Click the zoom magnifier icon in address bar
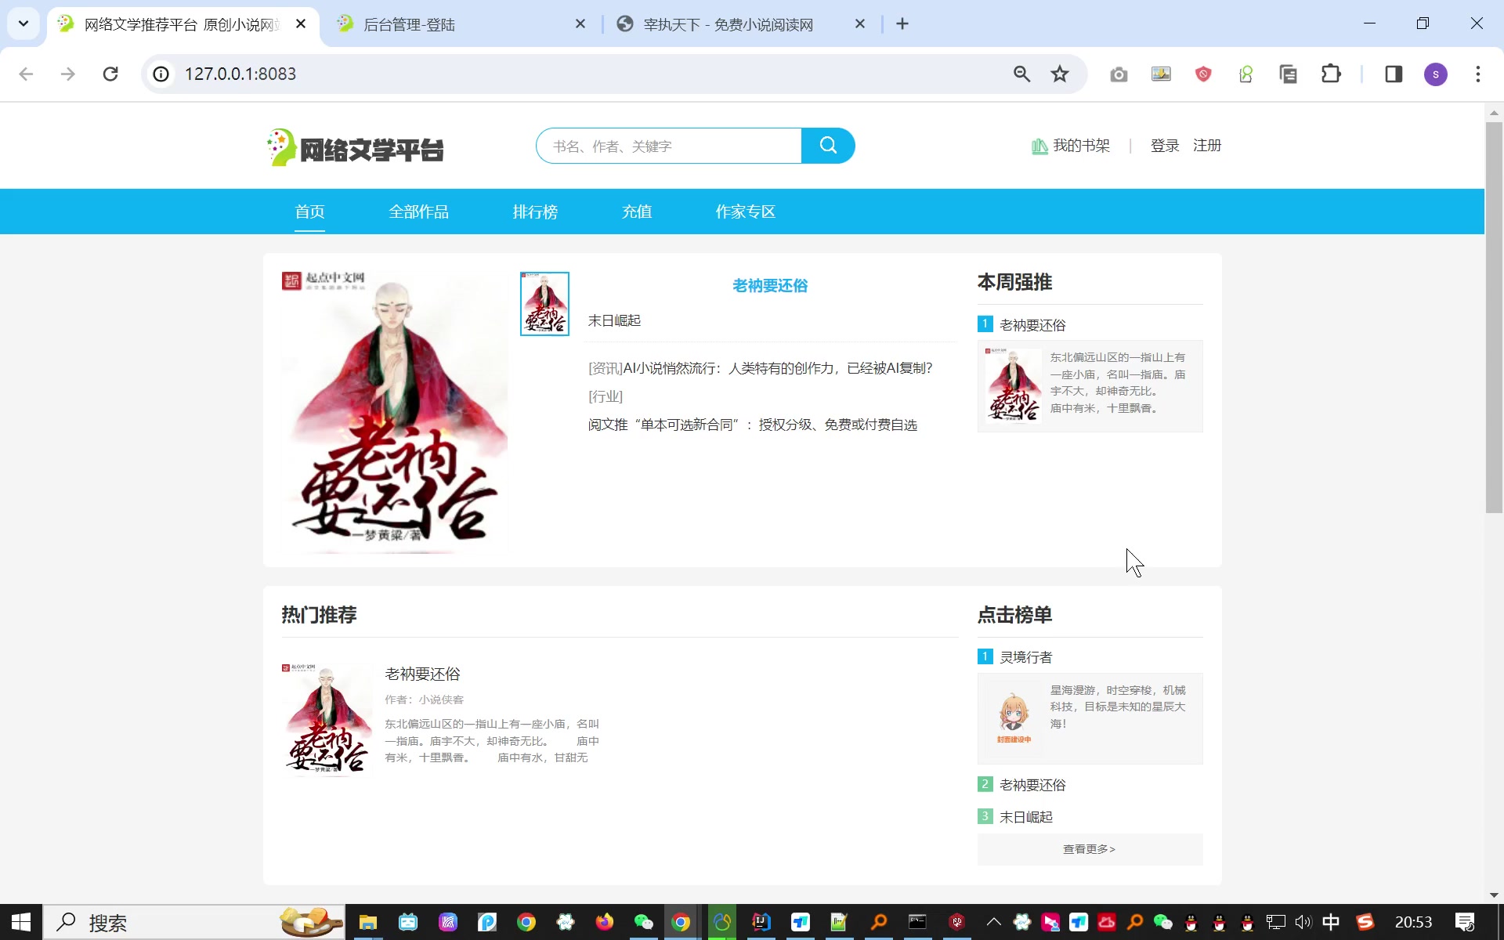The image size is (1504, 940). [x=1021, y=74]
